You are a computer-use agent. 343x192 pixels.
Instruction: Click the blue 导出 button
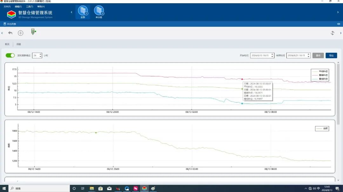(331, 56)
